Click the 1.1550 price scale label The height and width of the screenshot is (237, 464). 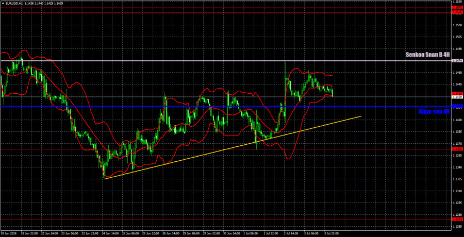click(456, 2)
